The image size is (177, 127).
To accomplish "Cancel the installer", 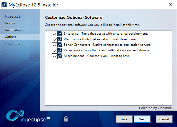I will (164, 119).
